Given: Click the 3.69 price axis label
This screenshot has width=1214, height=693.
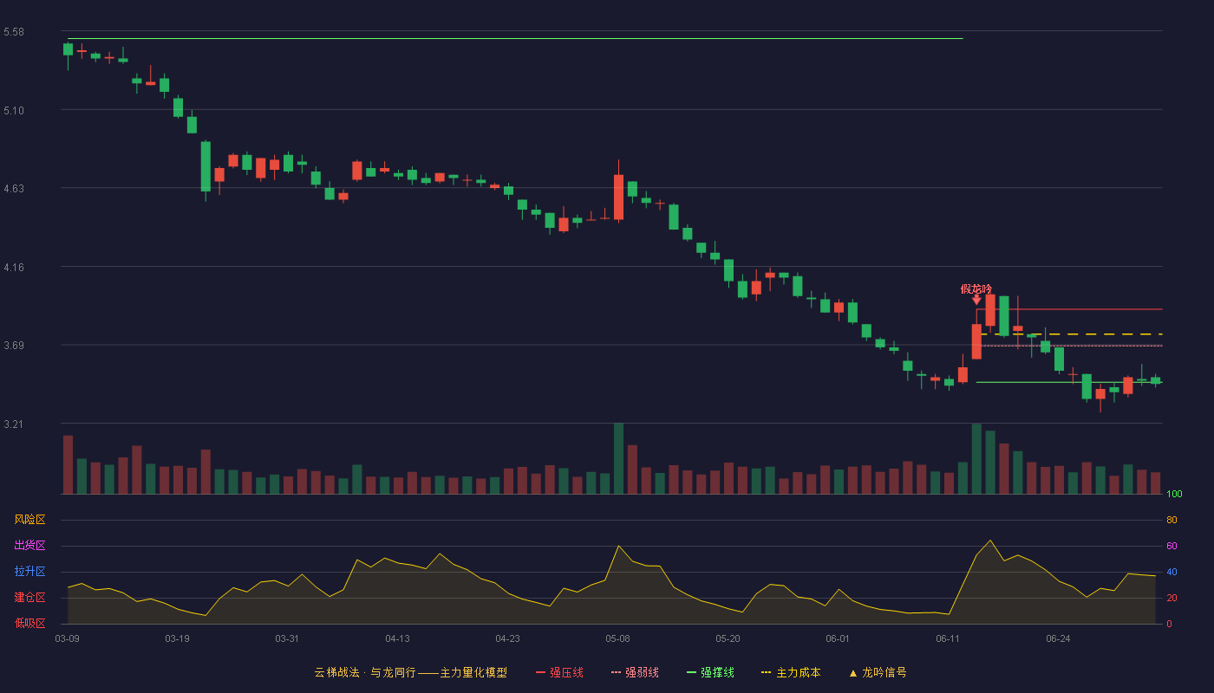Looking at the screenshot, I should tap(14, 346).
